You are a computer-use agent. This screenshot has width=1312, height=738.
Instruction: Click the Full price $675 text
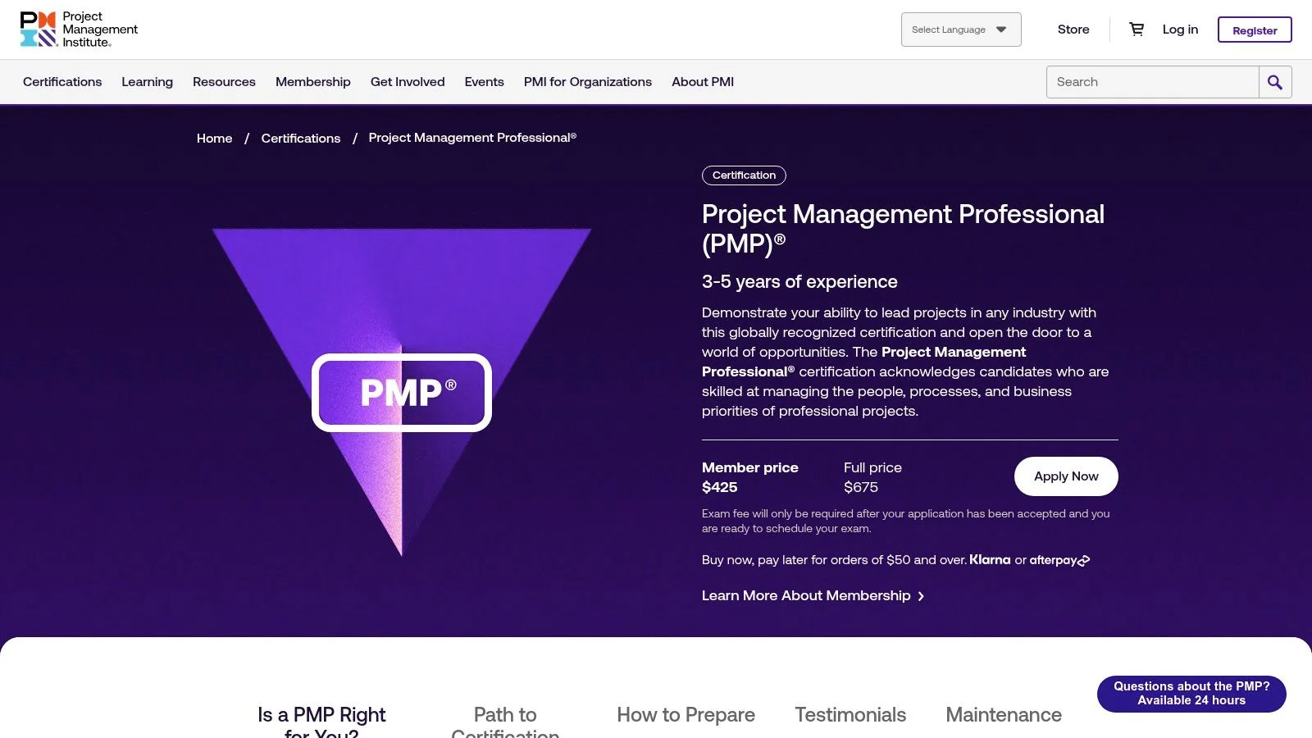coord(872,477)
